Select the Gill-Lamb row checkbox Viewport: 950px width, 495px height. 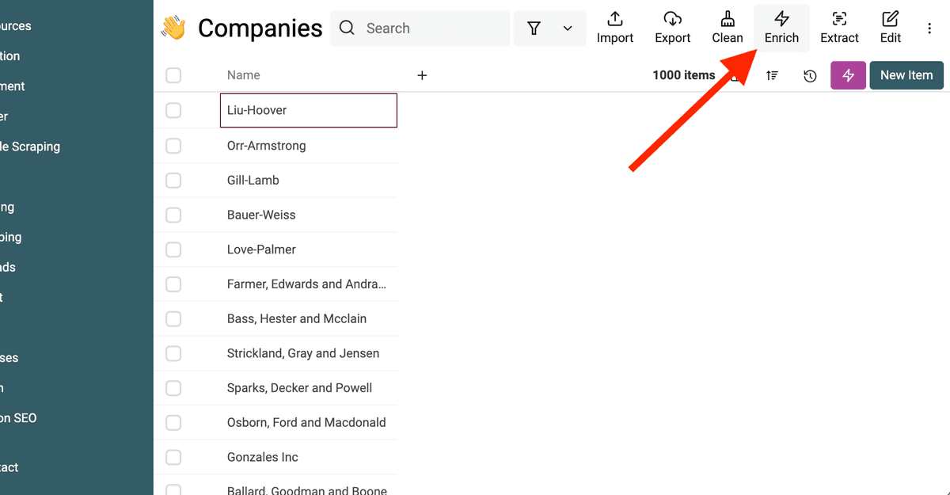[173, 181]
